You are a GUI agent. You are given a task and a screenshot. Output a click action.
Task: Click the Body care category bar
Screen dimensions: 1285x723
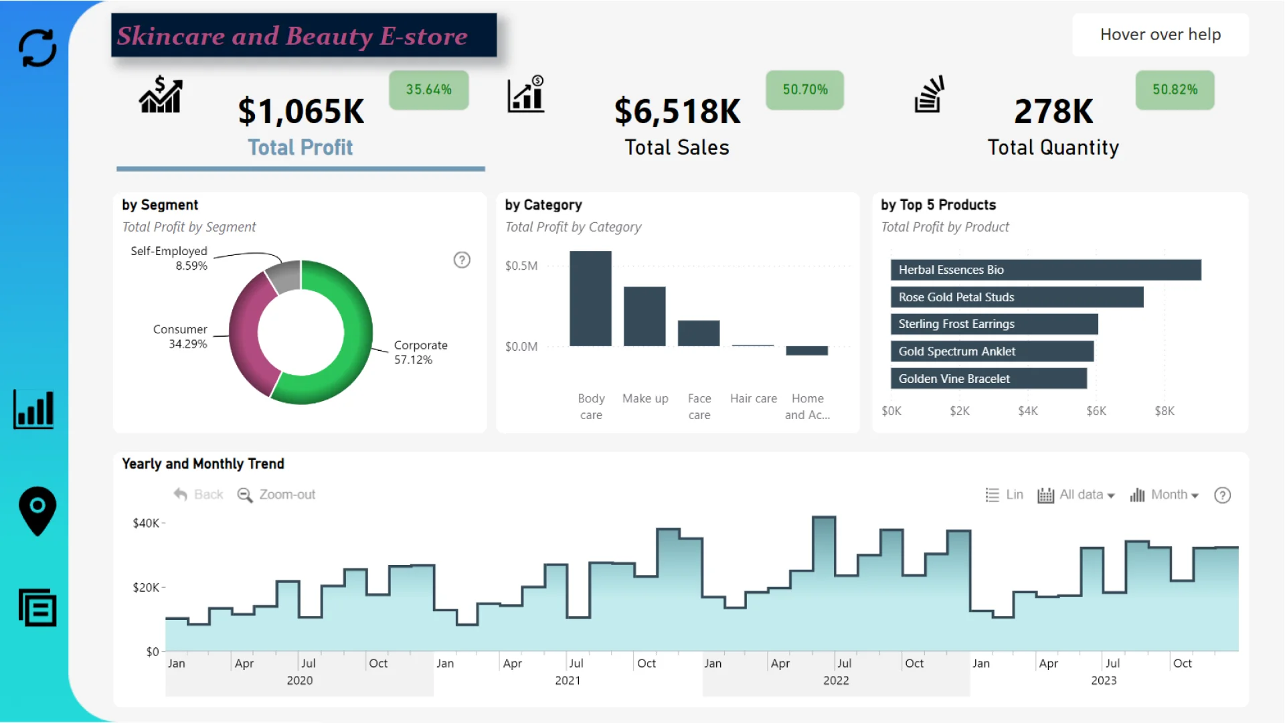[590, 299]
